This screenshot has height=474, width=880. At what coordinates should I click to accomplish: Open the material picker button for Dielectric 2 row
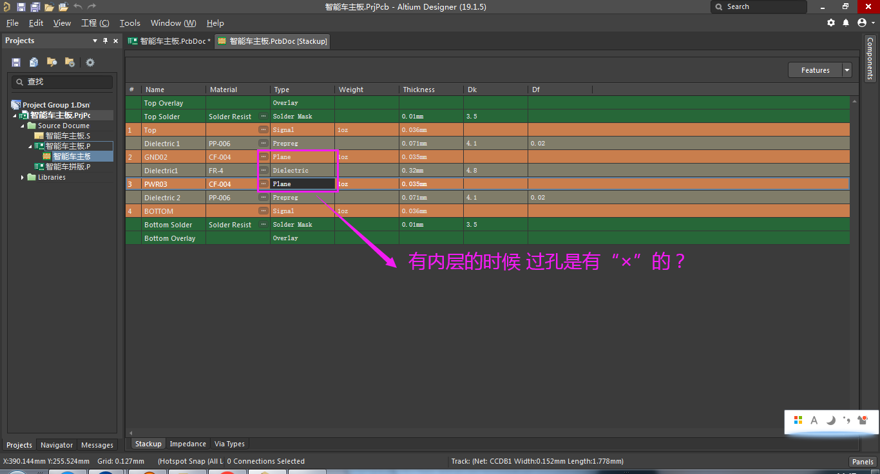[x=263, y=198]
